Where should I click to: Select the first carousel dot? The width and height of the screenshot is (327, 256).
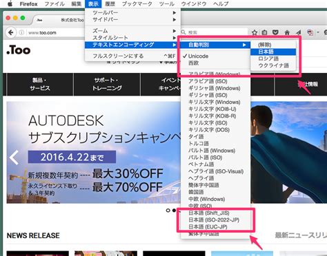168,211
